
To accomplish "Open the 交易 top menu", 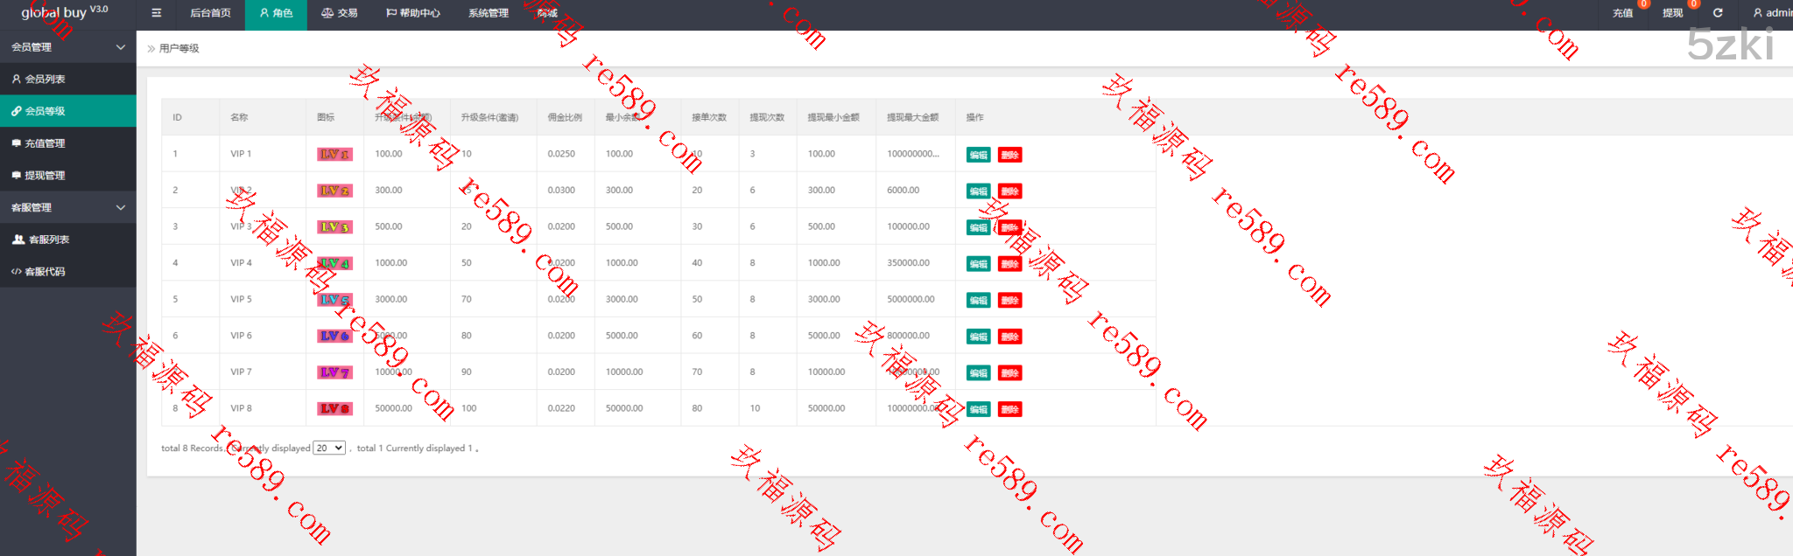I will click(340, 13).
